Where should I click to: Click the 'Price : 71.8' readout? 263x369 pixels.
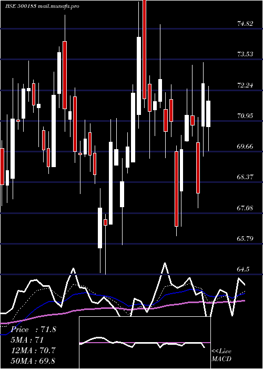click(x=34, y=329)
